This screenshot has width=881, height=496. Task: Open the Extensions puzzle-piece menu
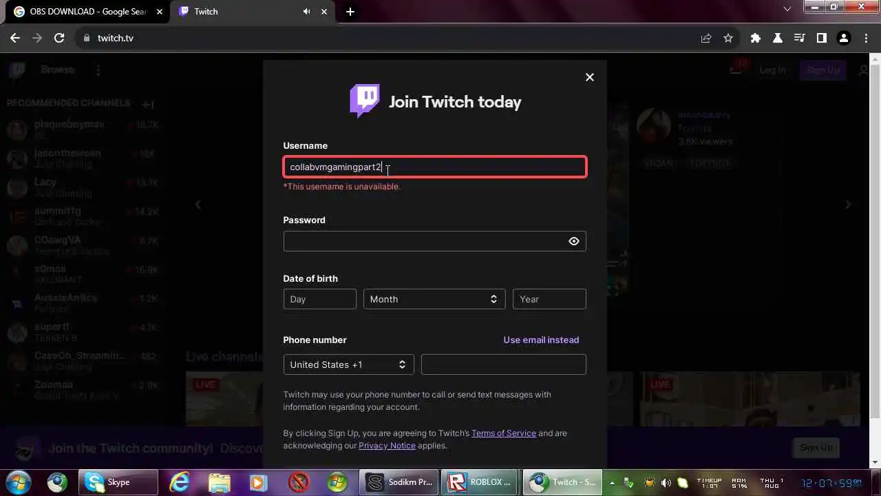pos(756,38)
